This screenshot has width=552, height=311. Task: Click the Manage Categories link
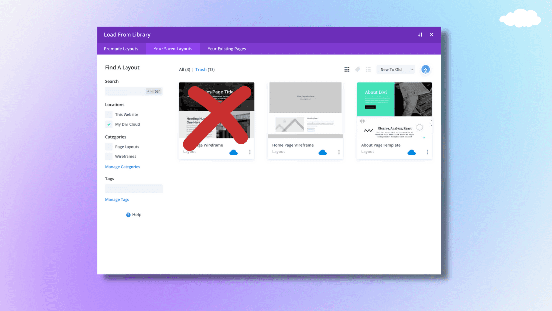click(x=123, y=167)
